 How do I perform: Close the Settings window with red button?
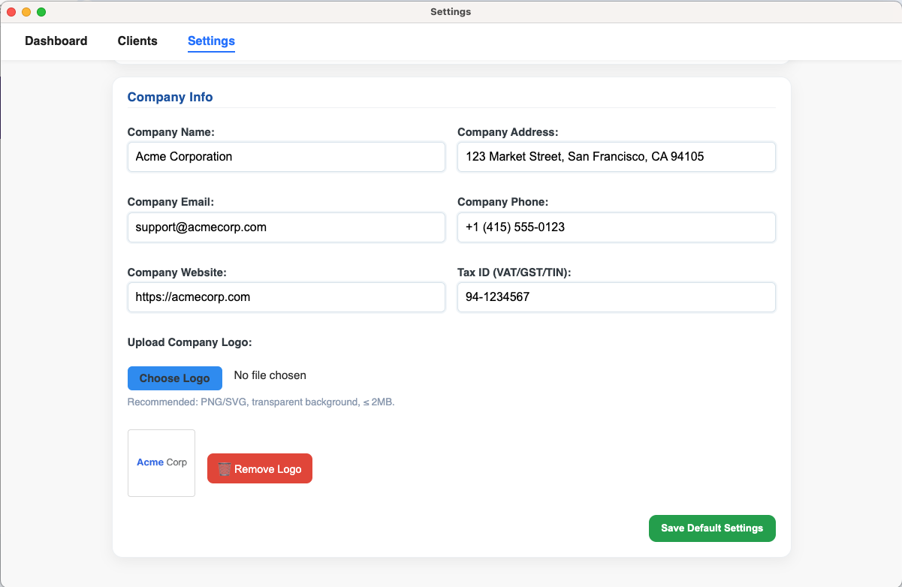[11, 12]
